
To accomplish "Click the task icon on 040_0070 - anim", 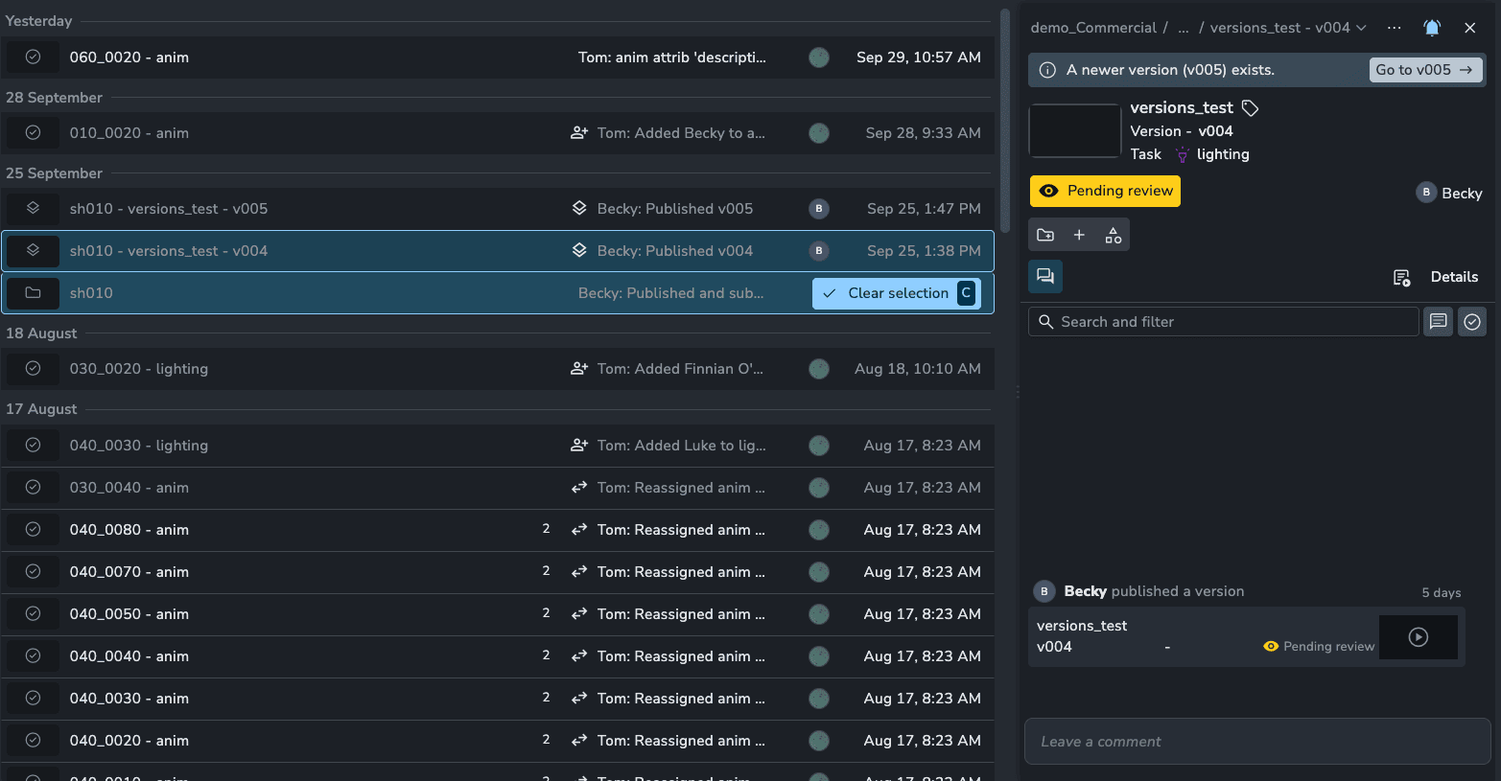I will click(x=33, y=572).
